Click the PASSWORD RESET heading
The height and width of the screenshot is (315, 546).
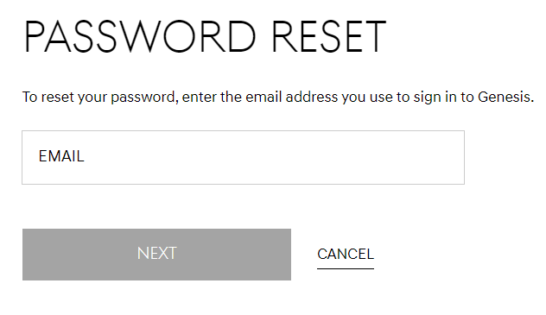point(205,36)
